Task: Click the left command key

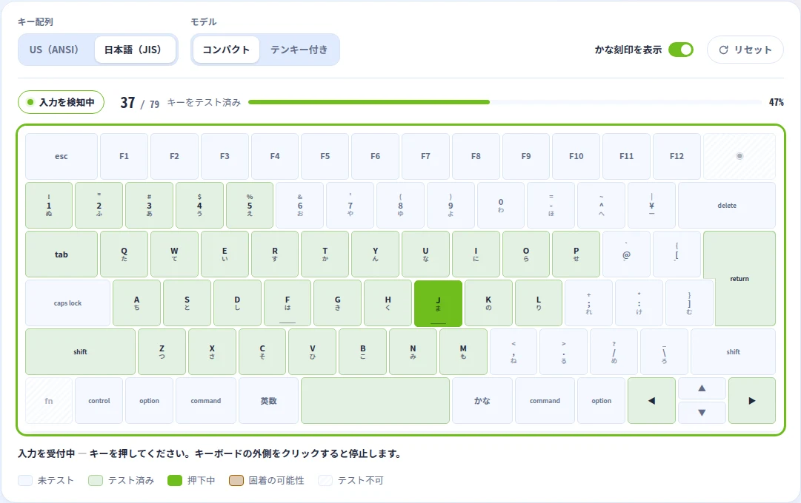Action: pyautogui.click(x=206, y=400)
